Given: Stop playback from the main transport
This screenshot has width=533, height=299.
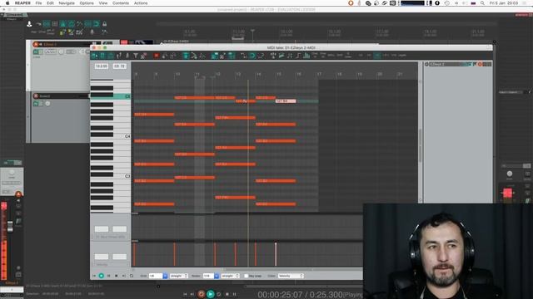Looking at the screenshot, I should [x=227, y=294].
